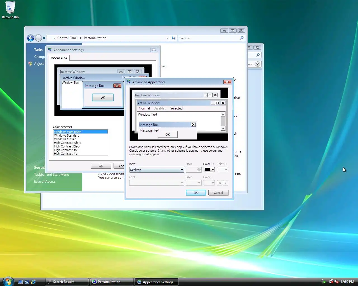
Task: Click the Appearance Settings title bar icon
Action: pyautogui.click(x=50, y=50)
